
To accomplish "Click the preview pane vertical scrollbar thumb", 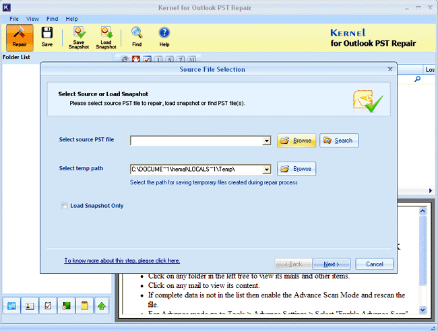I will pos(423,250).
